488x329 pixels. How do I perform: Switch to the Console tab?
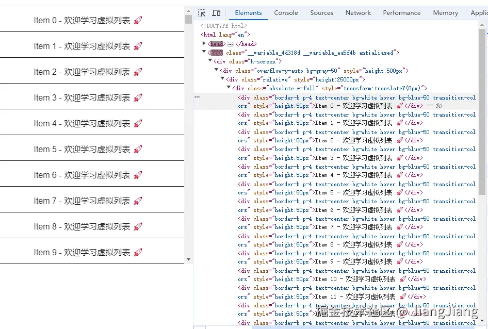click(286, 12)
